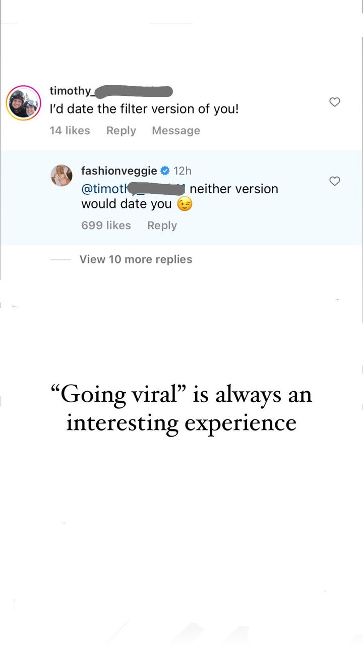Select the reply text "would date you"
This screenshot has width=363, height=646.
pyautogui.click(x=127, y=204)
